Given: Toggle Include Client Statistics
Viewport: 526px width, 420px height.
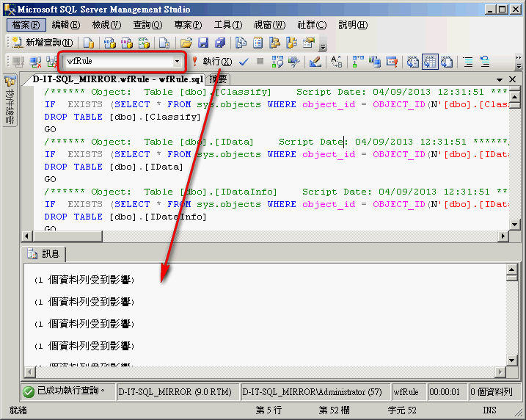Looking at the screenshot, I should (x=375, y=62).
